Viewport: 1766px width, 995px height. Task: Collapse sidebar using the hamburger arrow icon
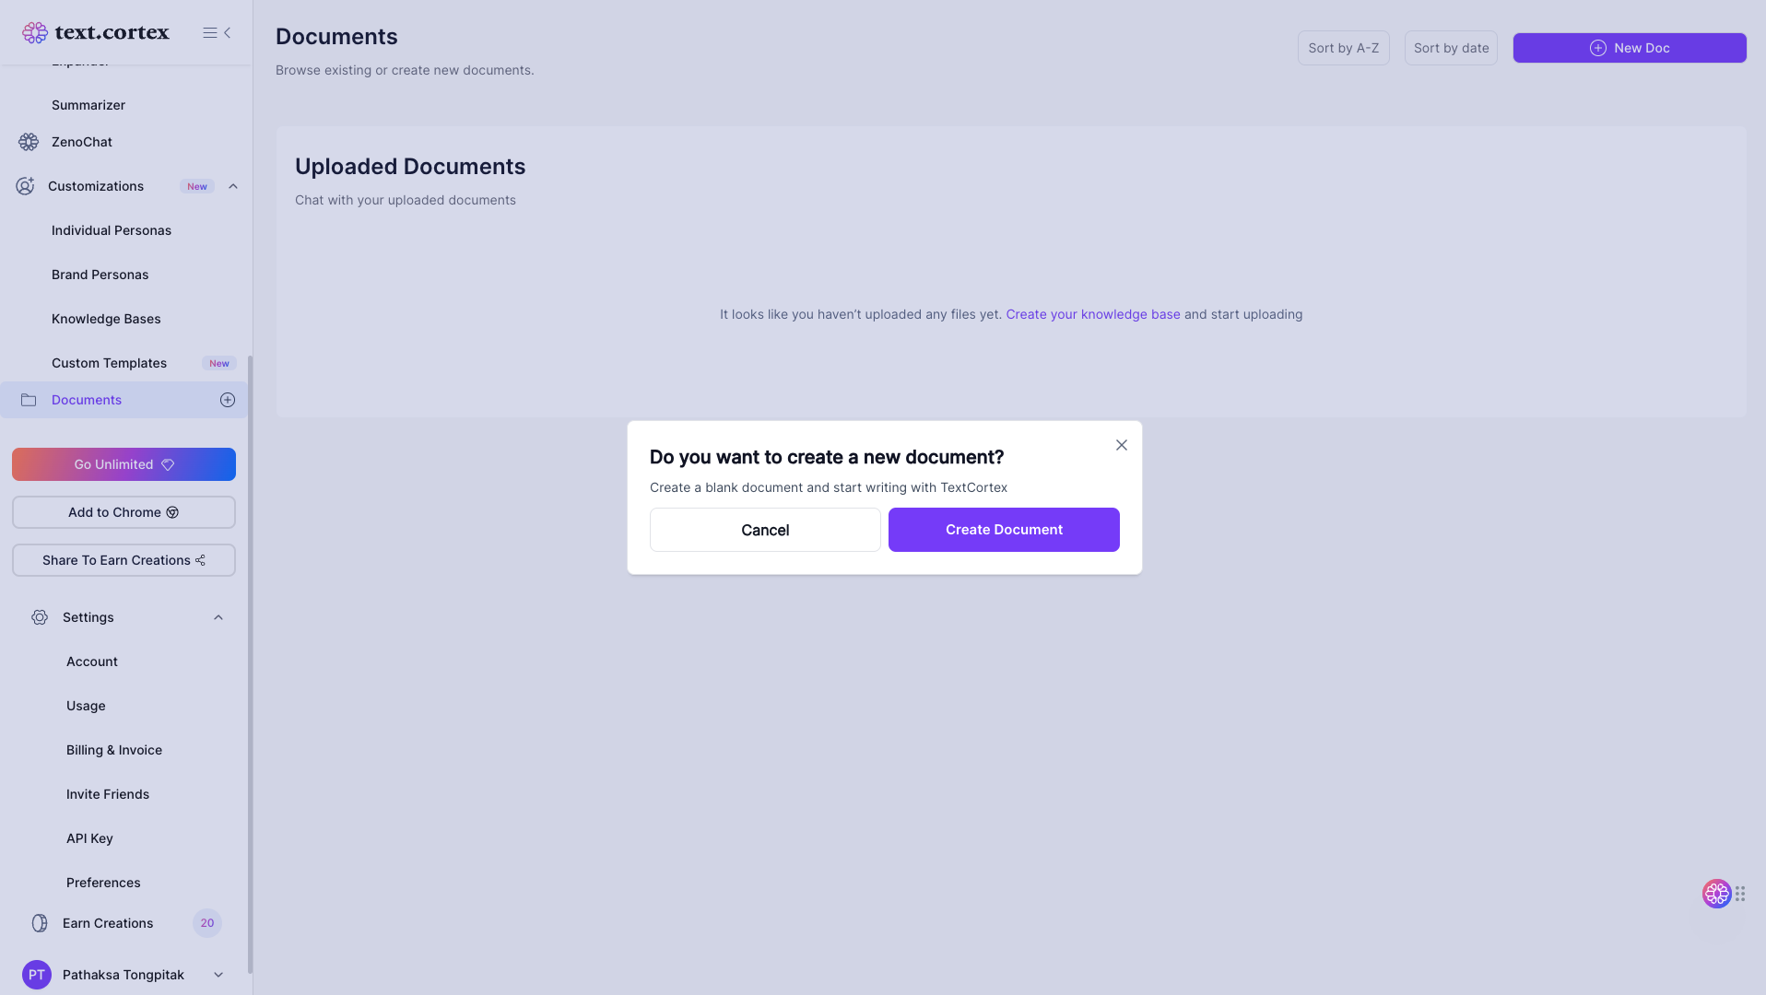217,33
